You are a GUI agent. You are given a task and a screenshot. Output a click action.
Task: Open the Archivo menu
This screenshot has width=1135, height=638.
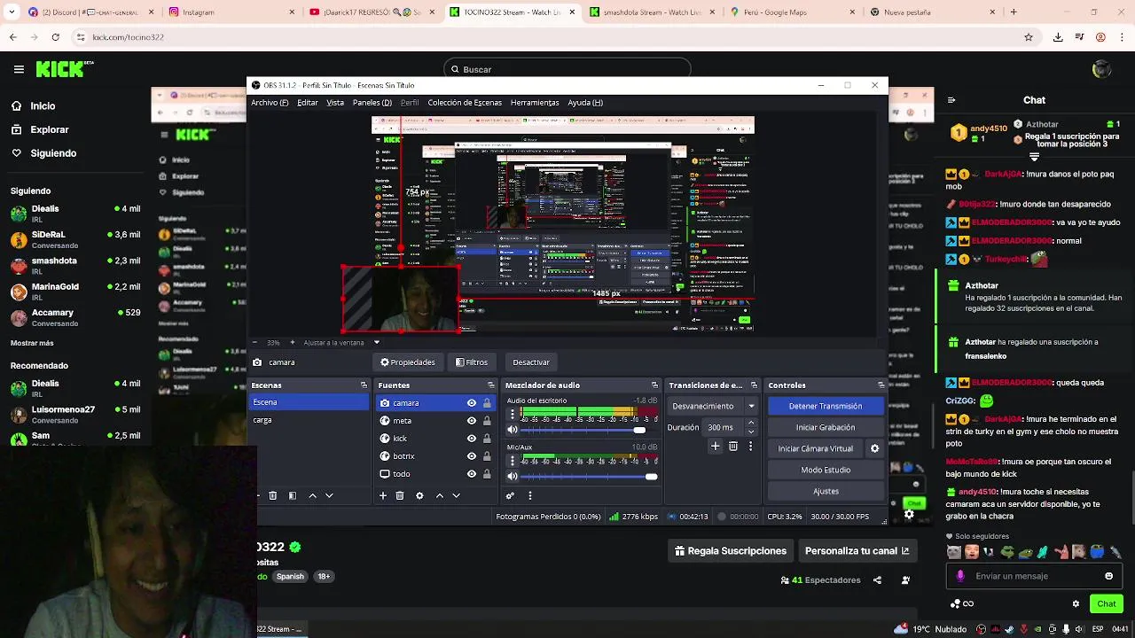(x=270, y=103)
